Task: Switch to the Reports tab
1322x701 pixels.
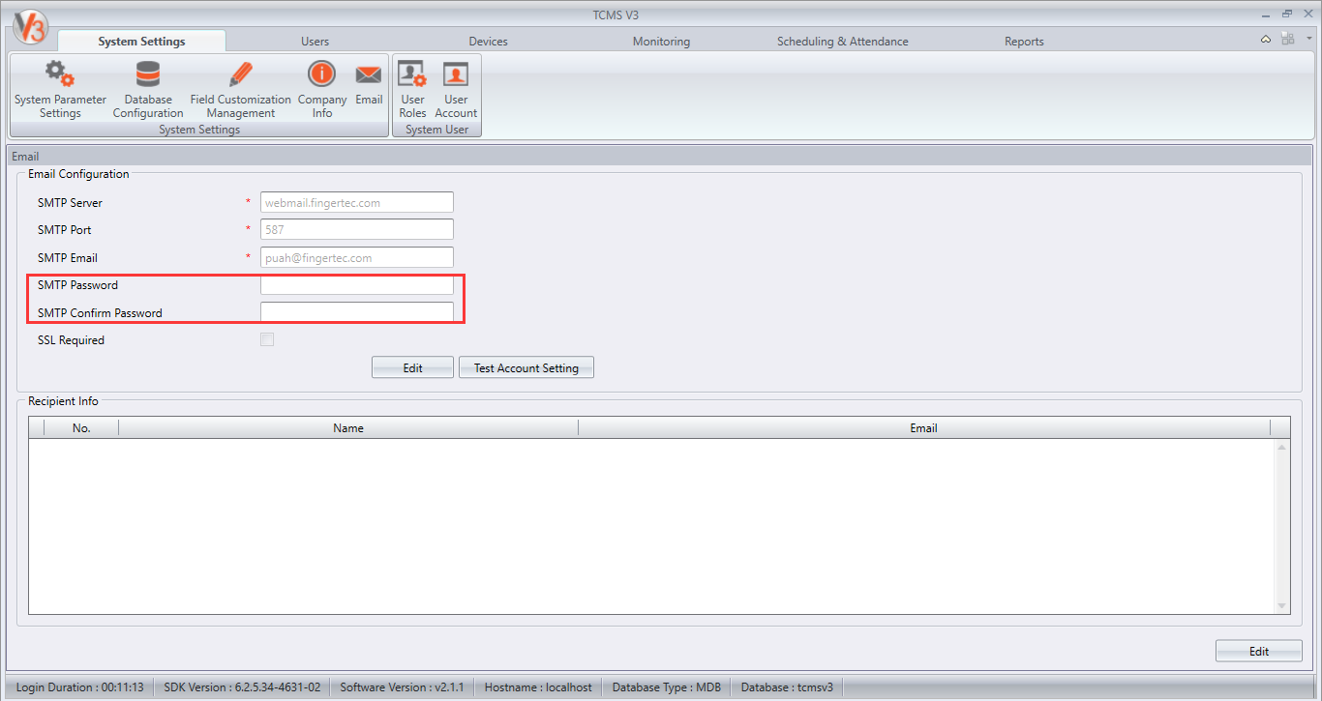Action: pos(1024,42)
